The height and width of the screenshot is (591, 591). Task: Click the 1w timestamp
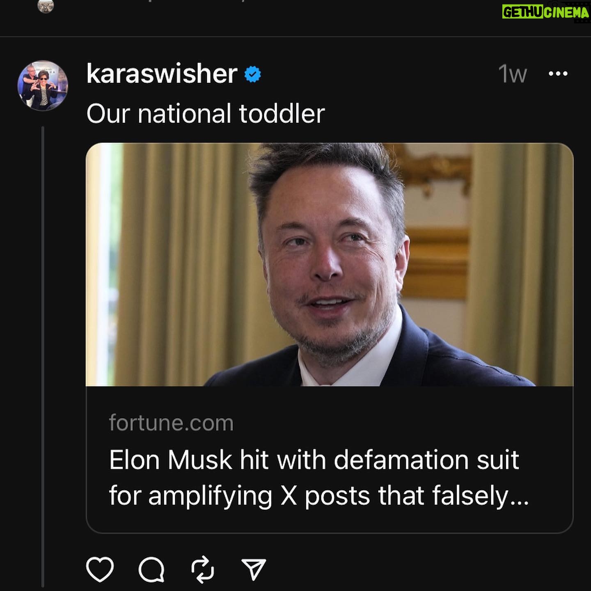coord(512,74)
